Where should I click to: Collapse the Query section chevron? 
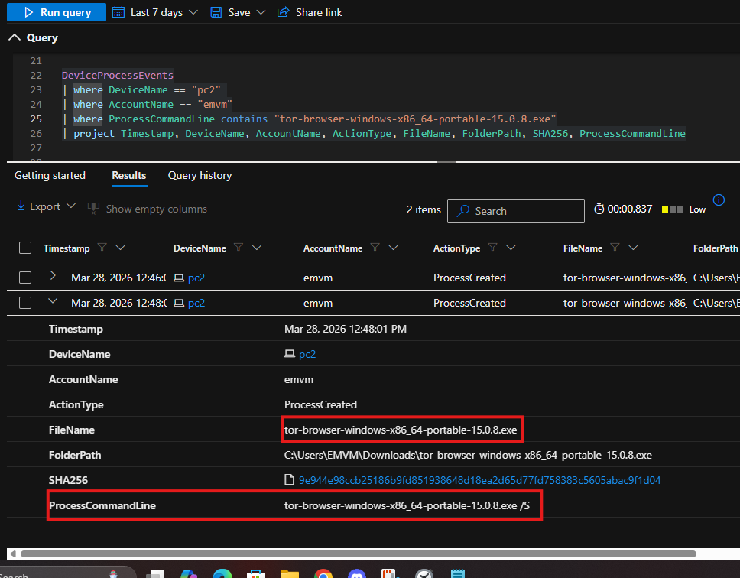15,37
